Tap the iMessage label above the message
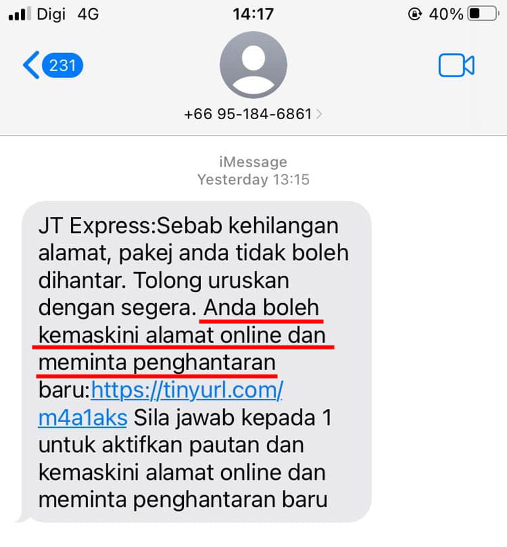507x547 pixels. 253,162
